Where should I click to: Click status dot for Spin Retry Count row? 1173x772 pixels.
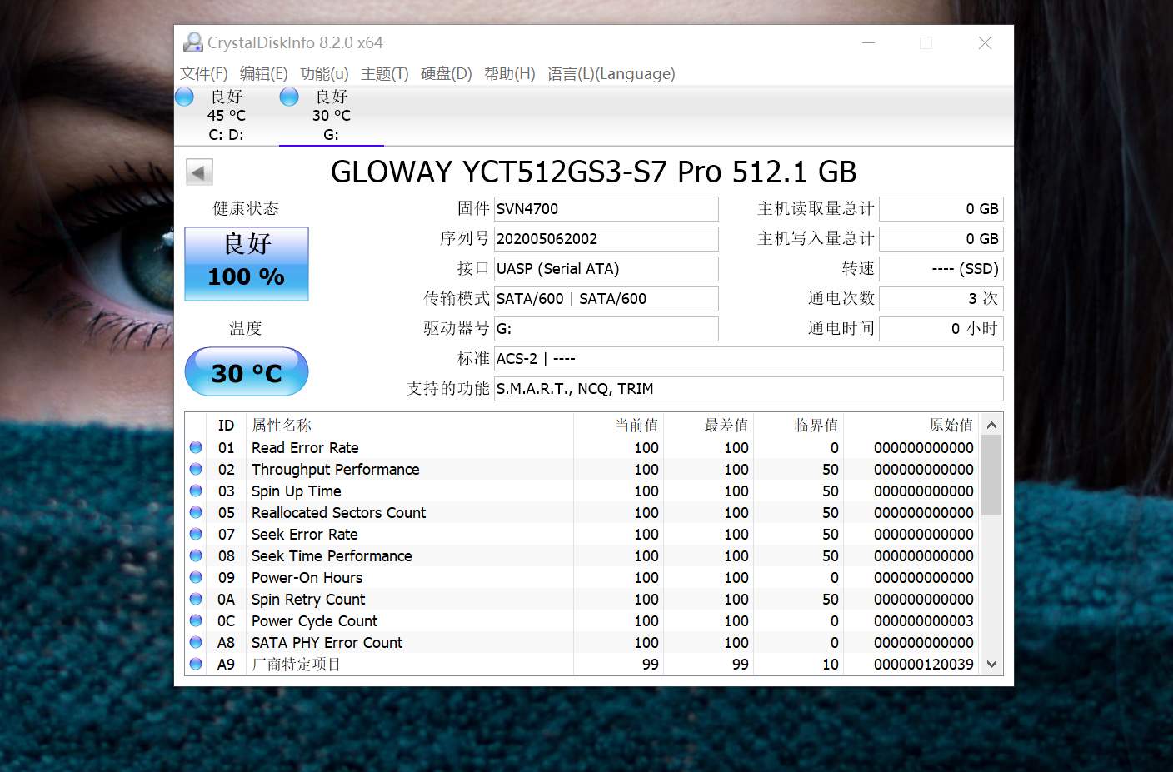click(196, 599)
